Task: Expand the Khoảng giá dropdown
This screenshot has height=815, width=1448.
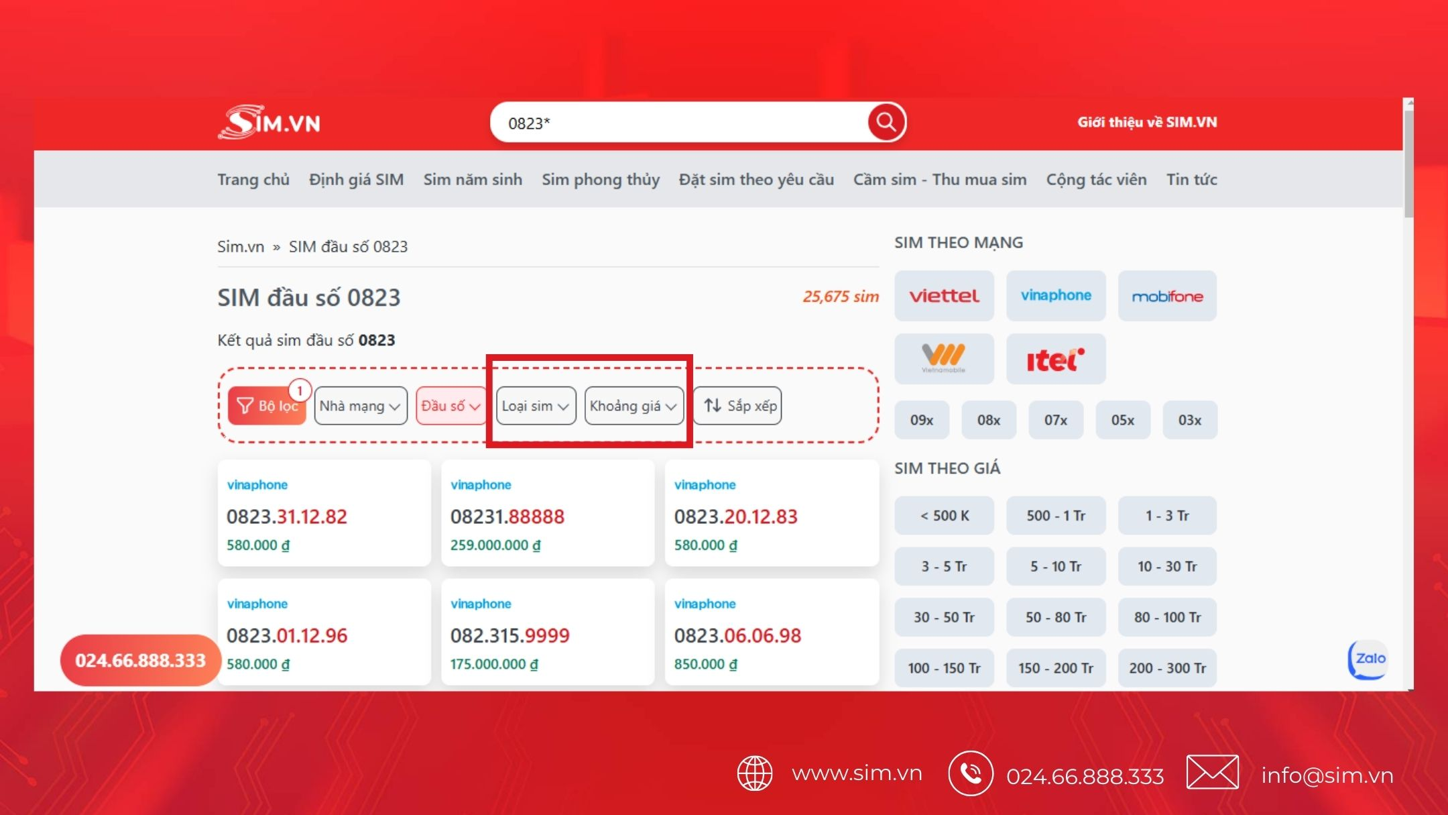Action: (x=633, y=406)
